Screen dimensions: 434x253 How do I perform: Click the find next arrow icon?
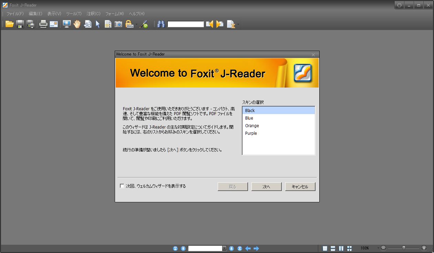point(220,24)
